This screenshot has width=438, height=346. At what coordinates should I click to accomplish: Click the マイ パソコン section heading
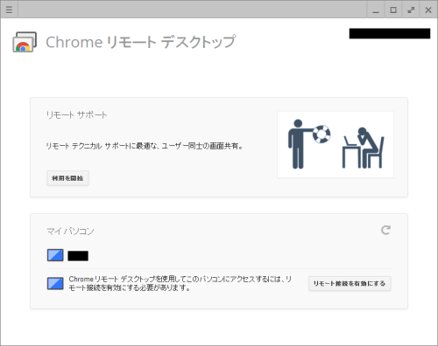(x=70, y=232)
